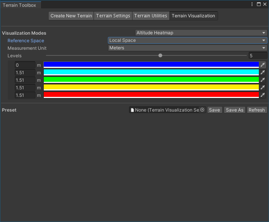269x222 pixels.
Task: Click the Save As preset button
Action: (x=234, y=110)
